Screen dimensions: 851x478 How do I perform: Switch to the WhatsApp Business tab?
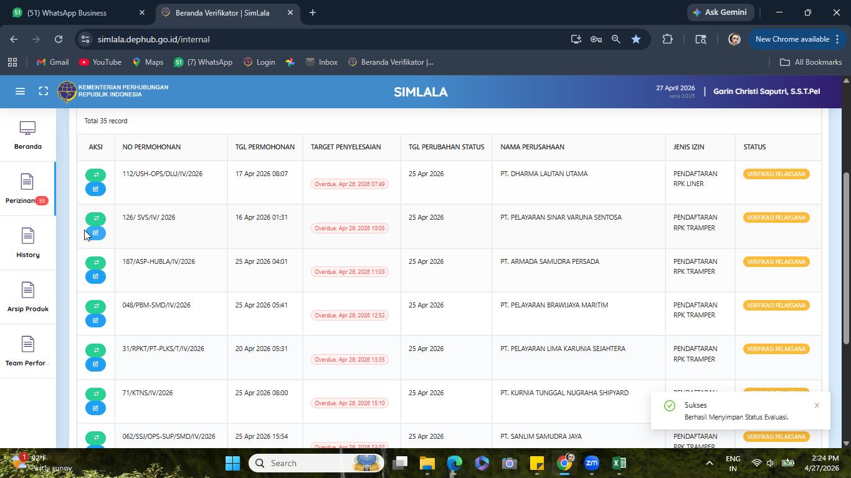[78, 12]
